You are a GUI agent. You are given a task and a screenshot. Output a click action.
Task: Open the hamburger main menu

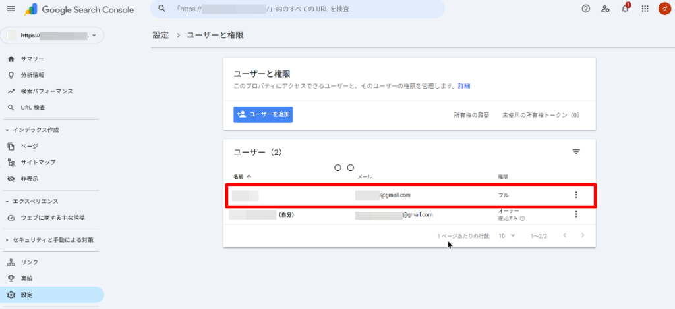pyautogui.click(x=11, y=9)
